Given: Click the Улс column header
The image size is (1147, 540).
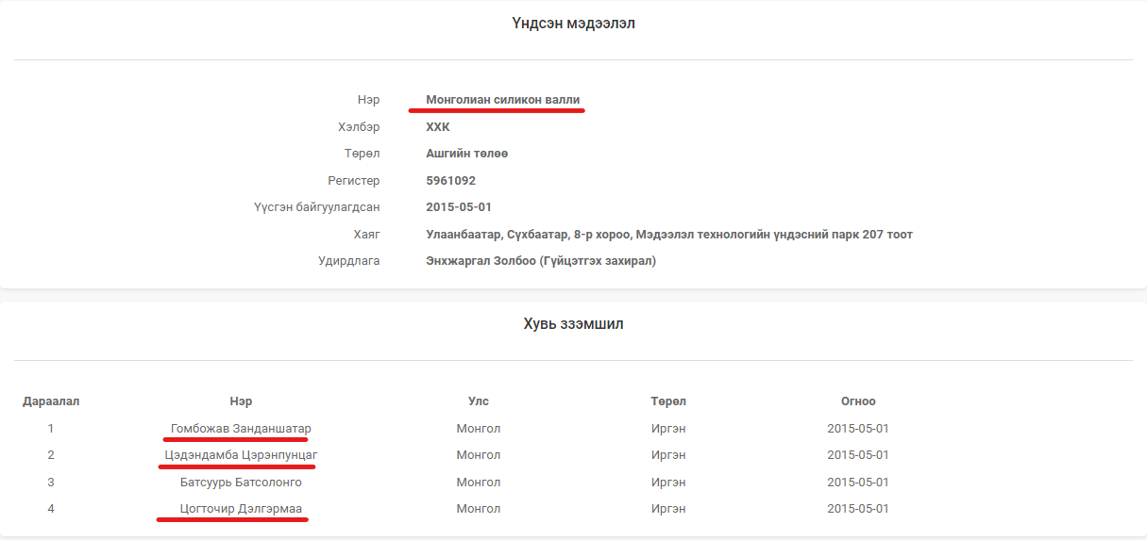Looking at the screenshot, I should pyautogui.click(x=479, y=401).
